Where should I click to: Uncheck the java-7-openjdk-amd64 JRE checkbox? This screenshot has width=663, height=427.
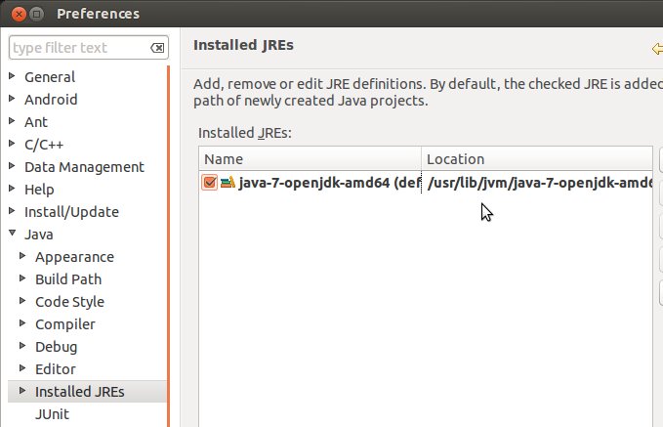click(x=209, y=183)
